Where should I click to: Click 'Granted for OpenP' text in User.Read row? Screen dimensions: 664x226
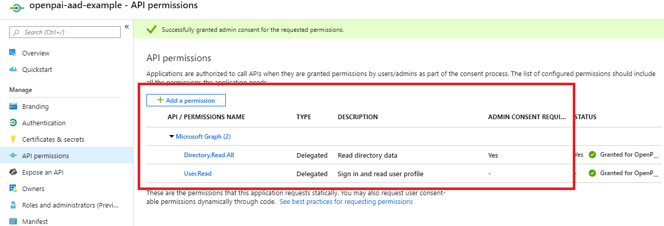[629, 173]
